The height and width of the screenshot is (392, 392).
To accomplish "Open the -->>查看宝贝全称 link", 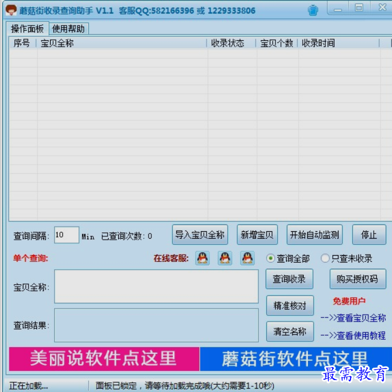I will tap(353, 318).
